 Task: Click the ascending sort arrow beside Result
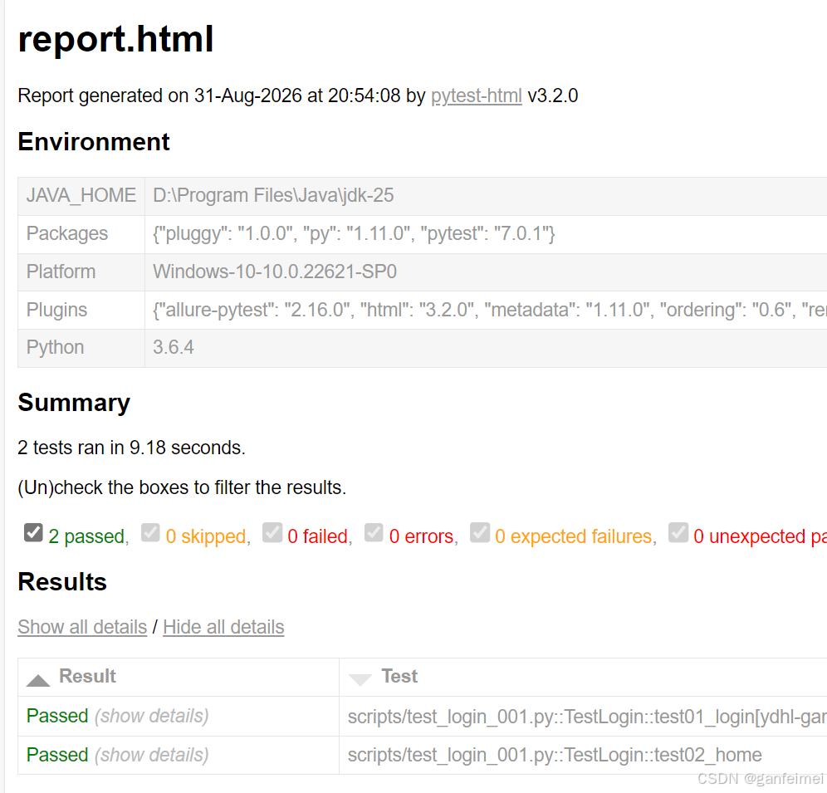coord(38,681)
